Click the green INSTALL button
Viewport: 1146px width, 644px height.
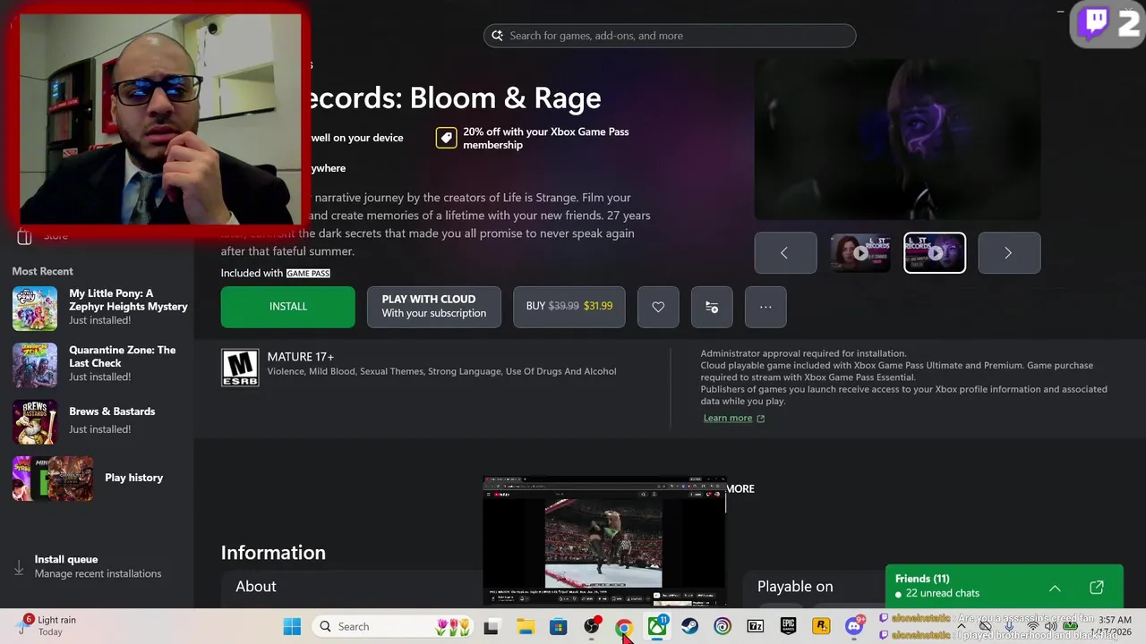click(287, 307)
